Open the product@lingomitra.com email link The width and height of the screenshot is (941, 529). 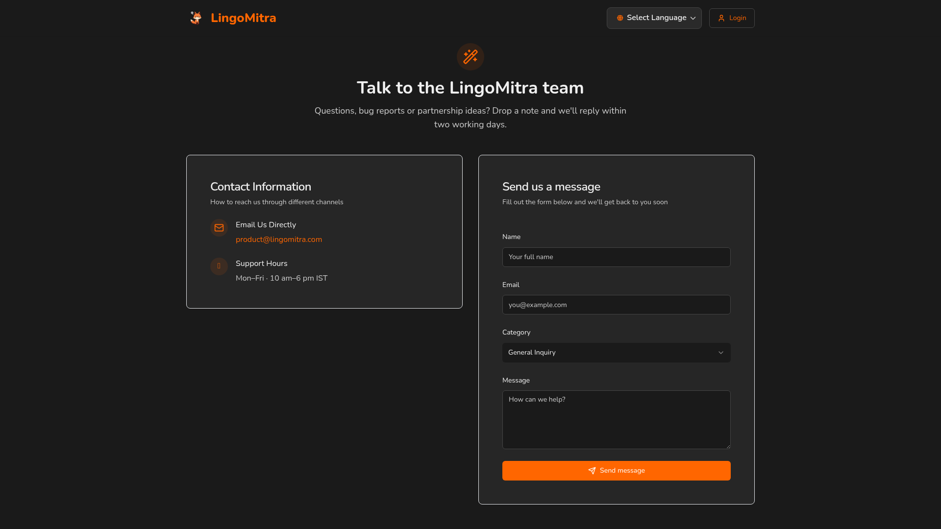coord(279,240)
